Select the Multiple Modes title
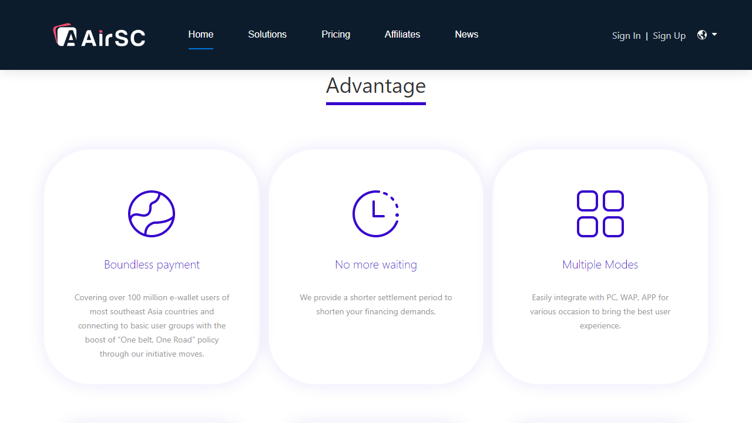Screen dimensions: 752x423 [x=600, y=264]
